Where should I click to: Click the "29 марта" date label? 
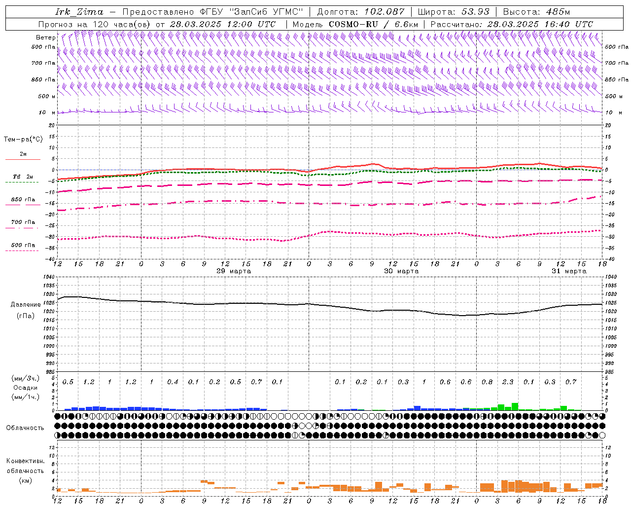[234, 271]
